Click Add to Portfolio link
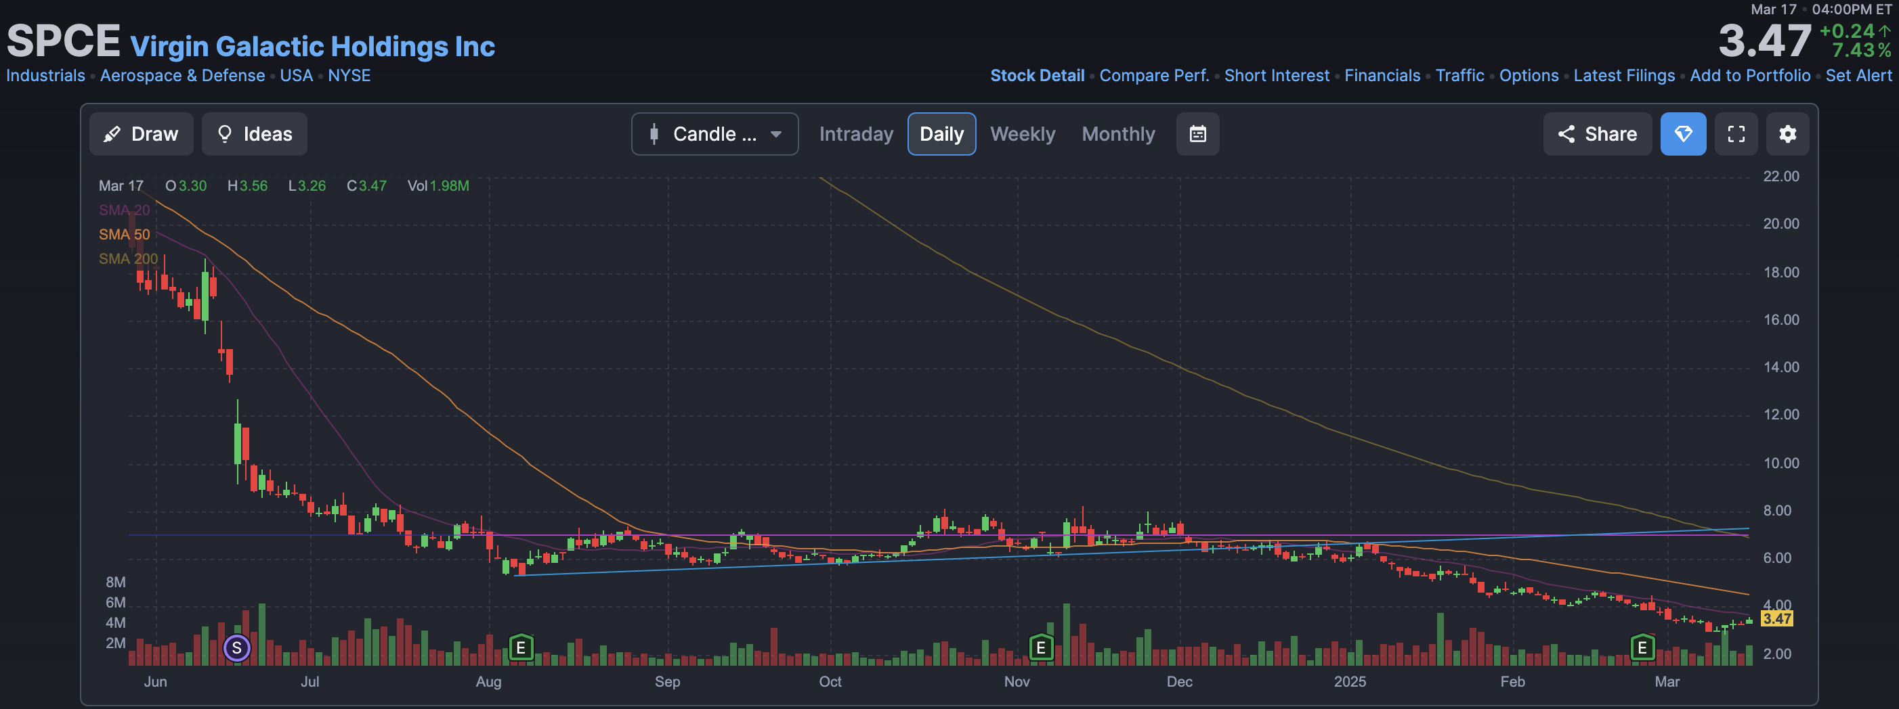This screenshot has width=1899, height=709. [1749, 75]
